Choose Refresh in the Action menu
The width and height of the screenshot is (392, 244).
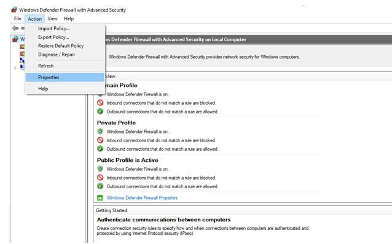[x=65, y=66]
